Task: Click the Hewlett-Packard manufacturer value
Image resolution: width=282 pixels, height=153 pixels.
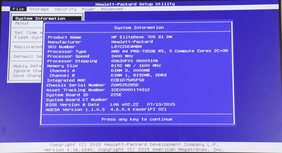Action: coord(132,42)
